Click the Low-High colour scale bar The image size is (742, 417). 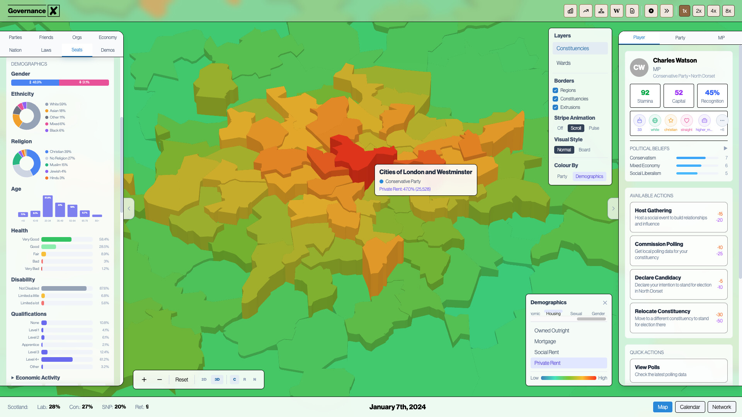(x=568, y=378)
